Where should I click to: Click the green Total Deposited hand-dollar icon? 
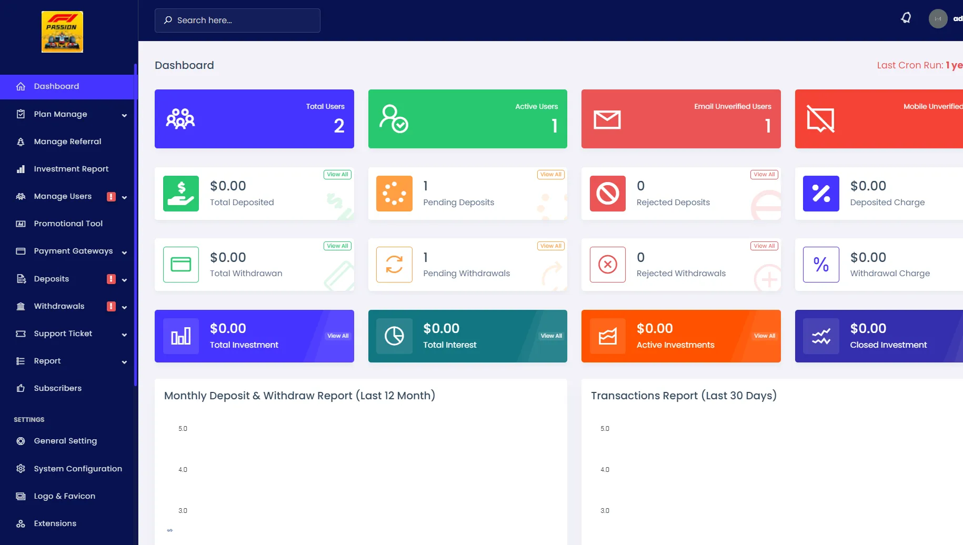click(181, 194)
